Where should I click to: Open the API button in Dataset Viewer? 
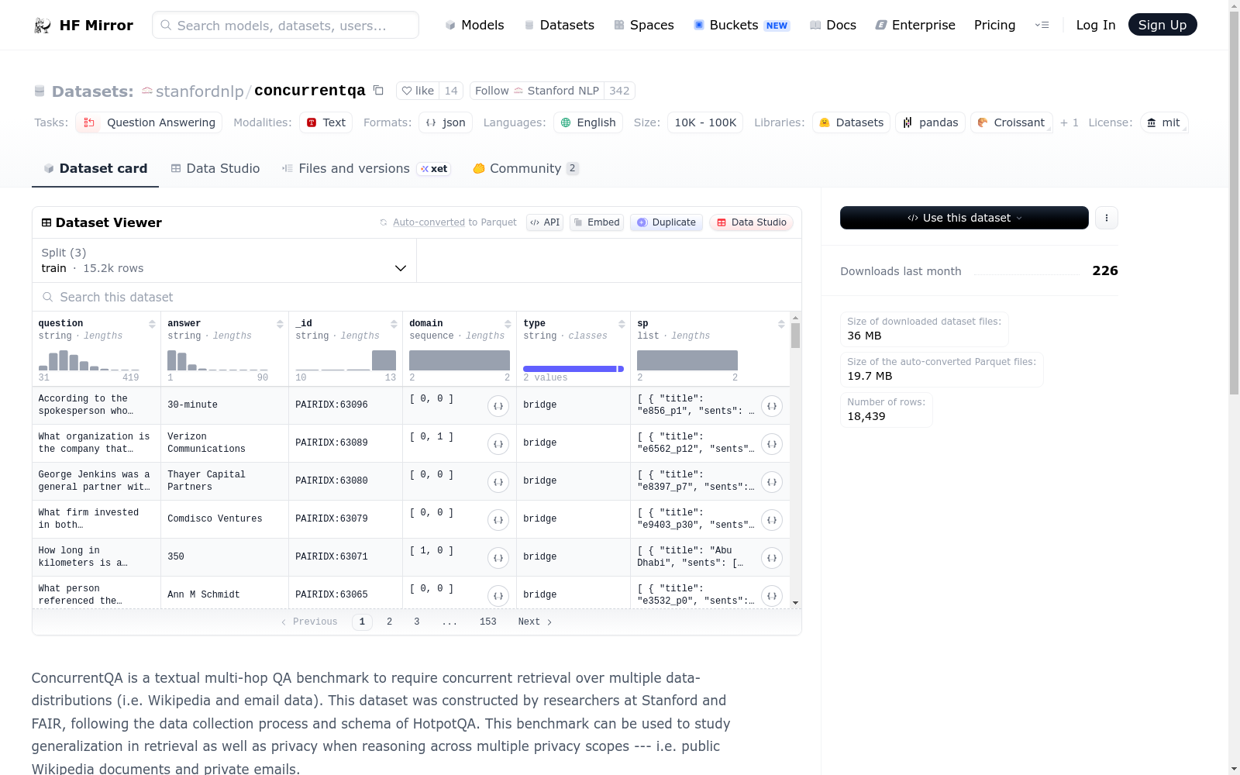pyautogui.click(x=545, y=222)
